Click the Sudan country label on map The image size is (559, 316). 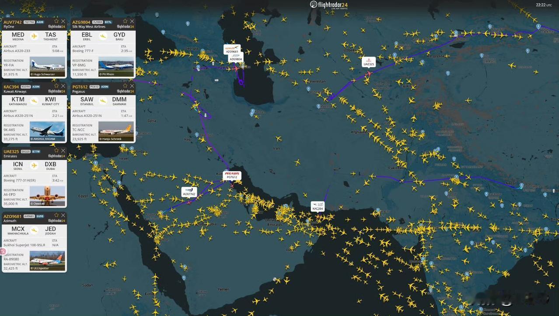click(87, 285)
